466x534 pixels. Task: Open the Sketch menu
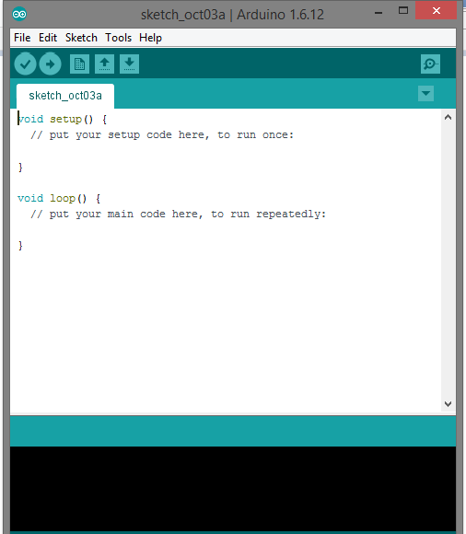(x=81, y=38)
